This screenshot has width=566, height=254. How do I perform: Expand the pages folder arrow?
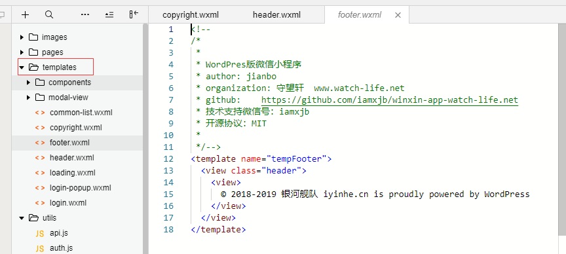pyautogui.click(x=22, y=52)
